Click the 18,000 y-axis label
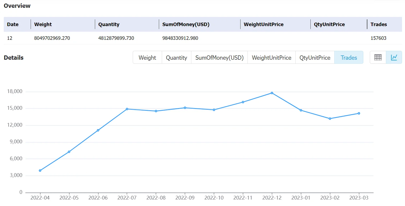405x206 pixels. tap(15, 91)
